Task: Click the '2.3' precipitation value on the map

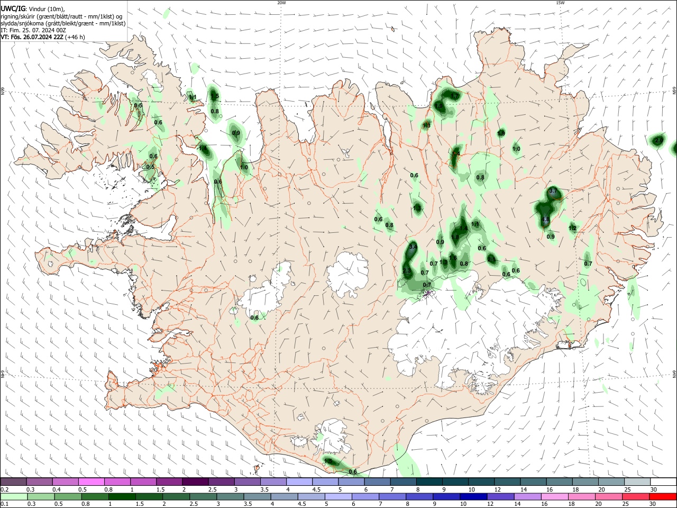Action: pyautogui.click(x=407, y=271)
